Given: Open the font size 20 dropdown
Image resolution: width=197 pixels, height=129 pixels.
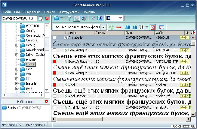Looking at the screenshot, I should tap(120, 18).
